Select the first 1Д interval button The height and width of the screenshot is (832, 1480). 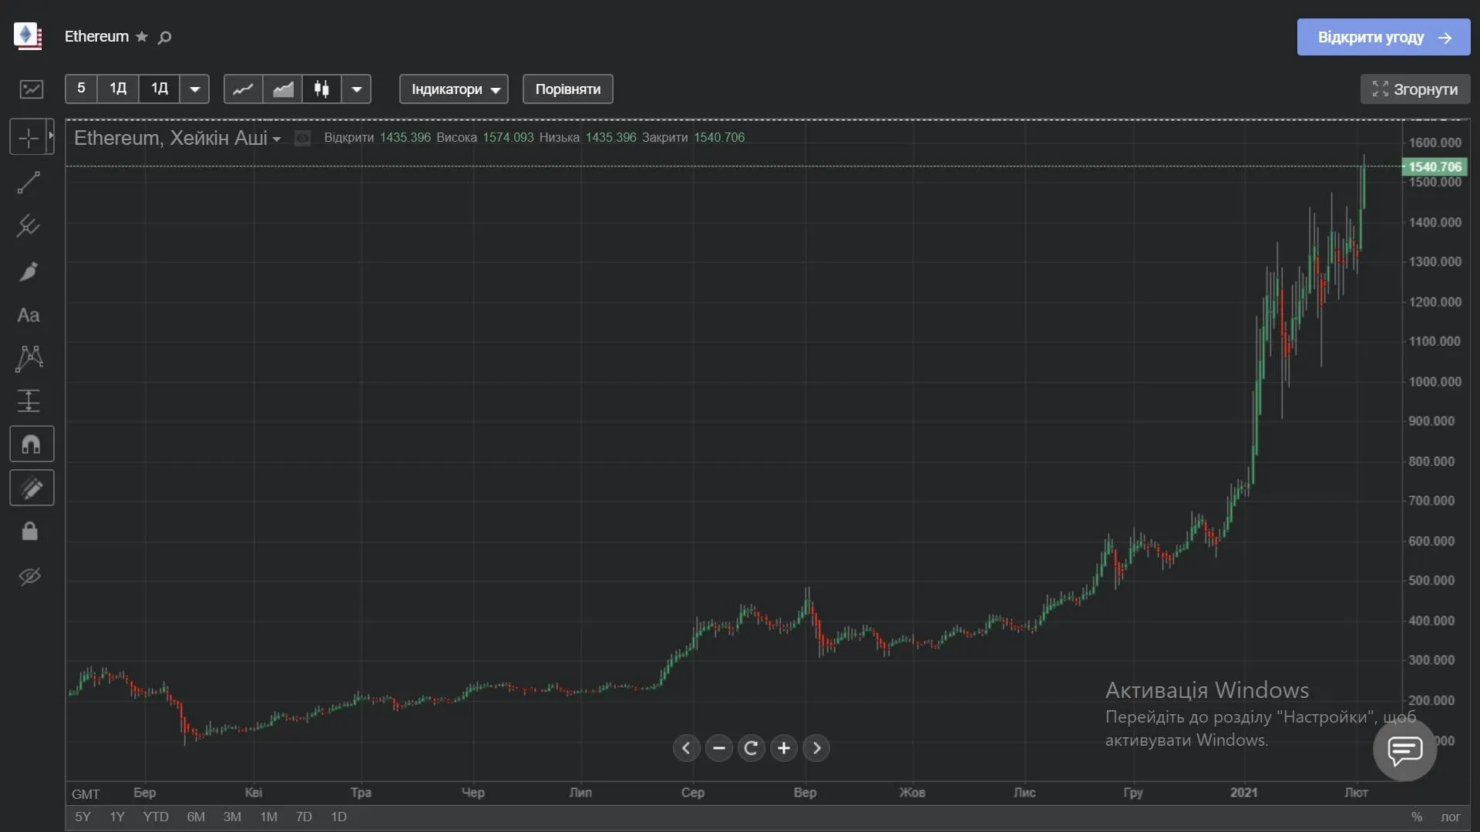click(118, 89)
